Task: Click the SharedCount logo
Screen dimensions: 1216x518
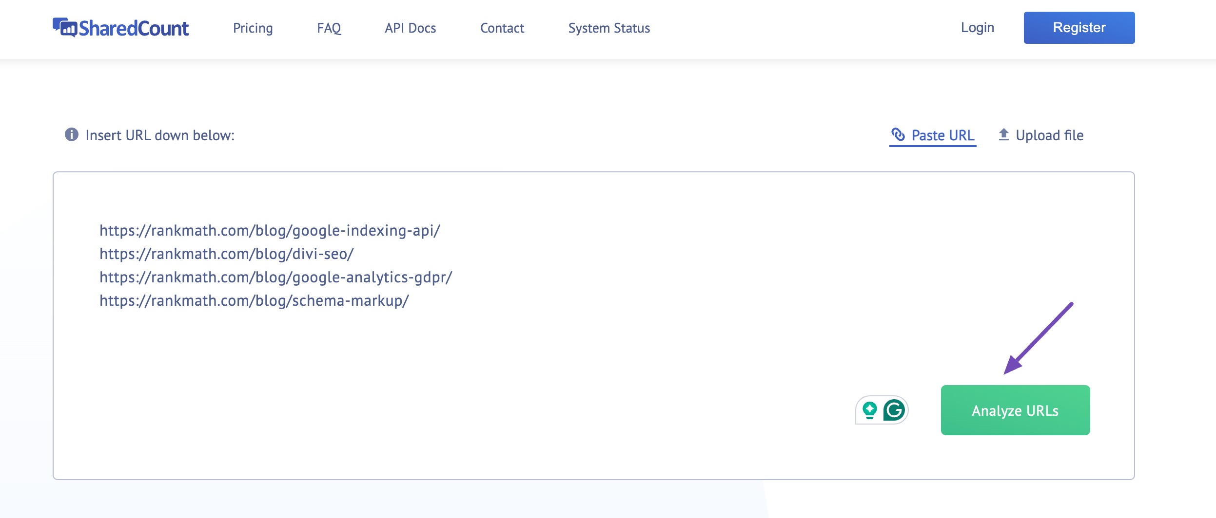Action: 120,28
